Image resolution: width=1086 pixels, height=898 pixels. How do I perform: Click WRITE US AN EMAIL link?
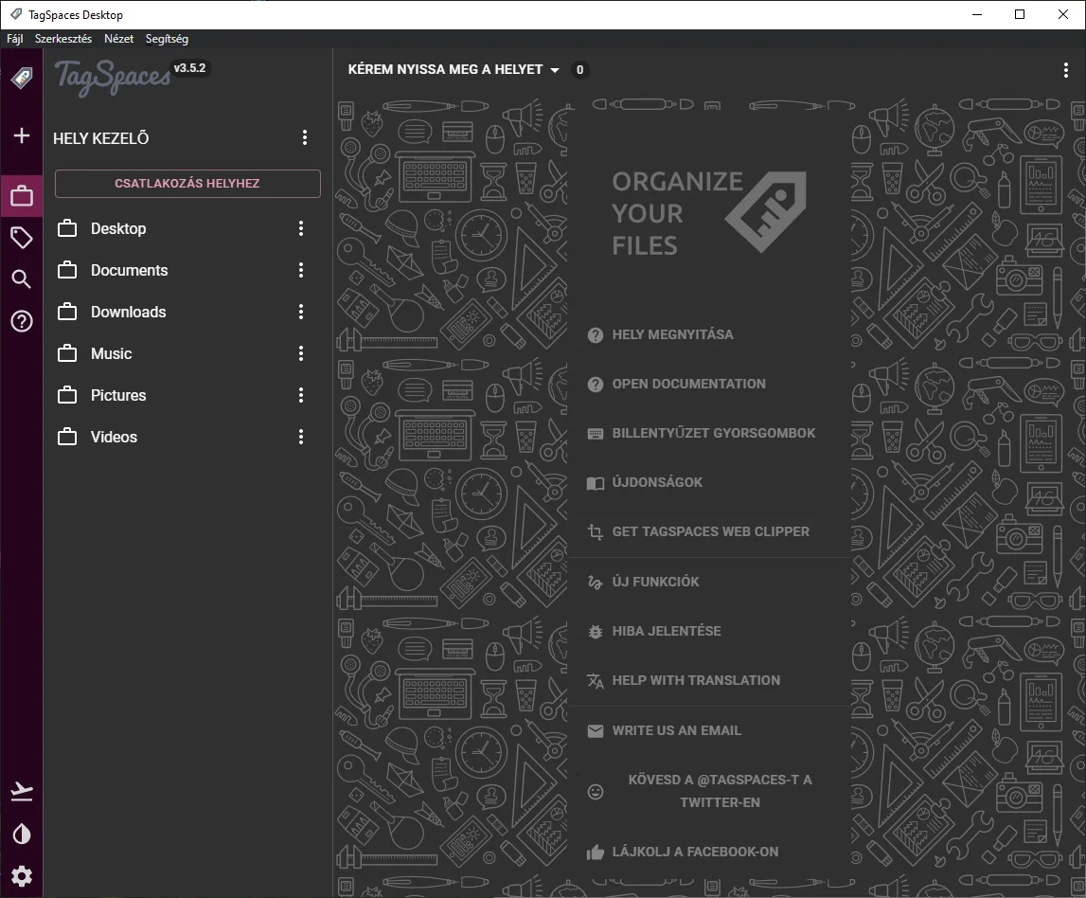677,730
